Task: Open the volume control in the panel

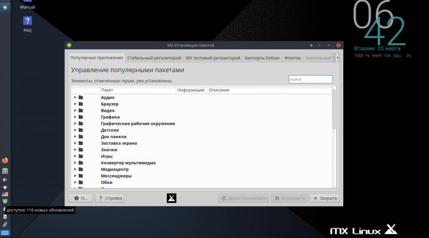Action: (x=5, y=180)
